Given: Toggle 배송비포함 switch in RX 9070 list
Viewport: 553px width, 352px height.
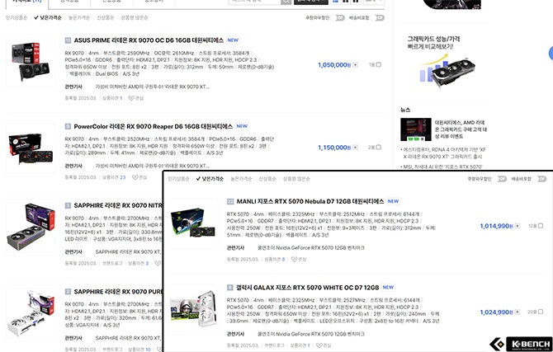Looking at the screenshot, I should tap(377, 17).
